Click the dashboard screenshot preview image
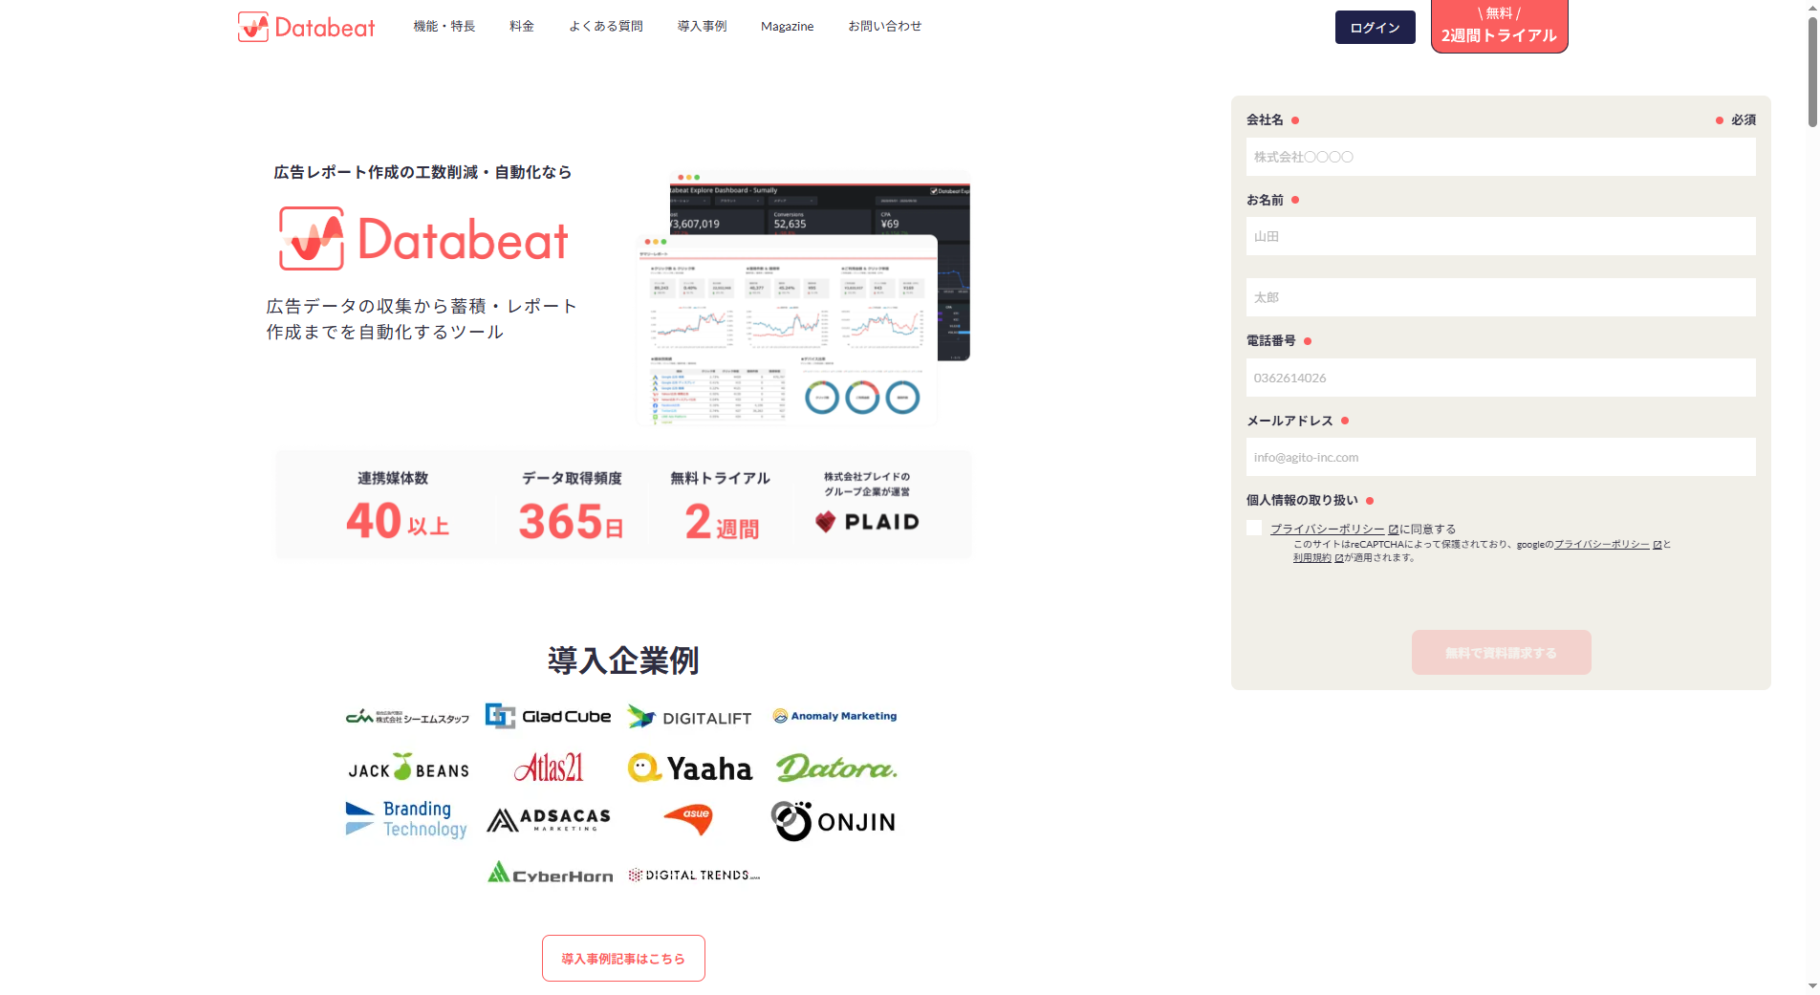This screenshot has height=995, width=1820. [x=803, y=298]
